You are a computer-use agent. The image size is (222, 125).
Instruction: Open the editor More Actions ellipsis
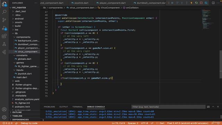218,3
